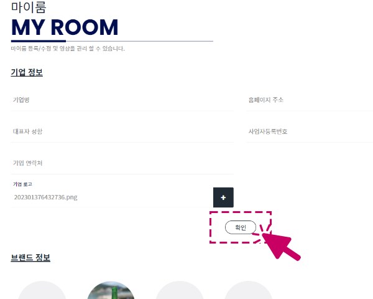Click the 기업 정보 section heading
Viewport: 373px width, 299px height.
coord(27,72)
